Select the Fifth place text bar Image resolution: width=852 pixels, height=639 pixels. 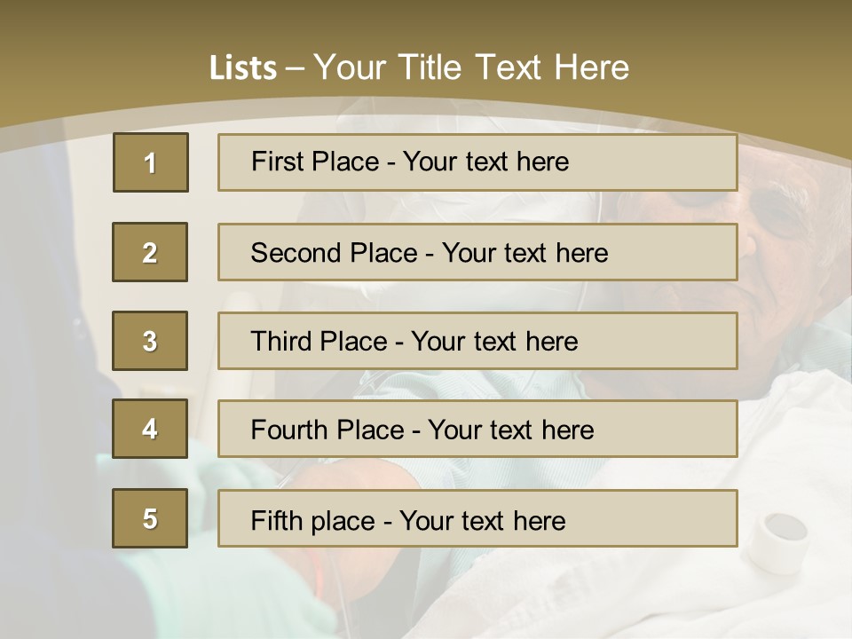click(477, 518)
